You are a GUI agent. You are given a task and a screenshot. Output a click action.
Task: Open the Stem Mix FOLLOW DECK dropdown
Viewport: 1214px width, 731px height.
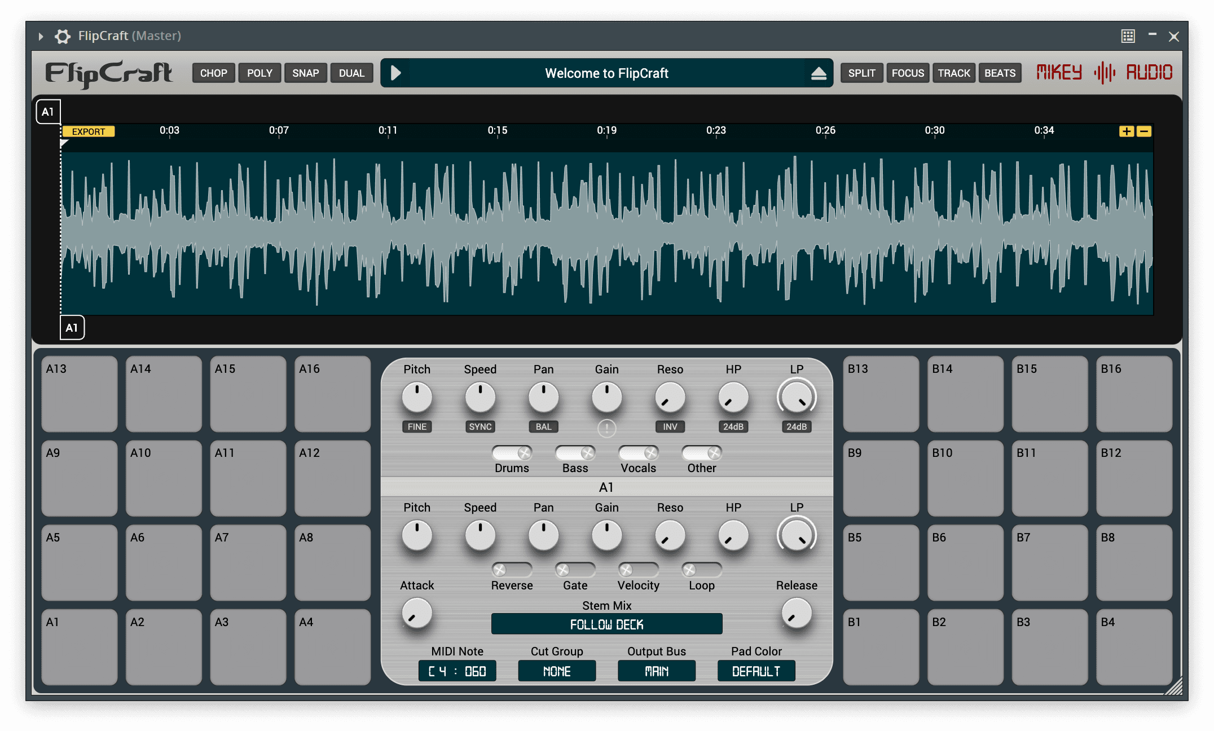coord(606,624)
